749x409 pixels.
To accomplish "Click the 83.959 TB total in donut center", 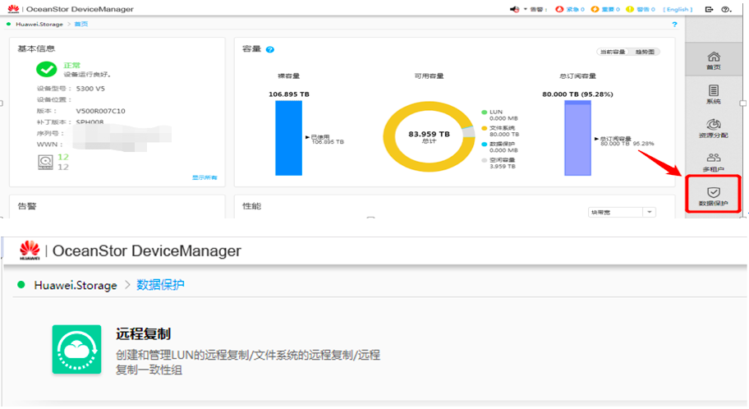I will 429,134.
